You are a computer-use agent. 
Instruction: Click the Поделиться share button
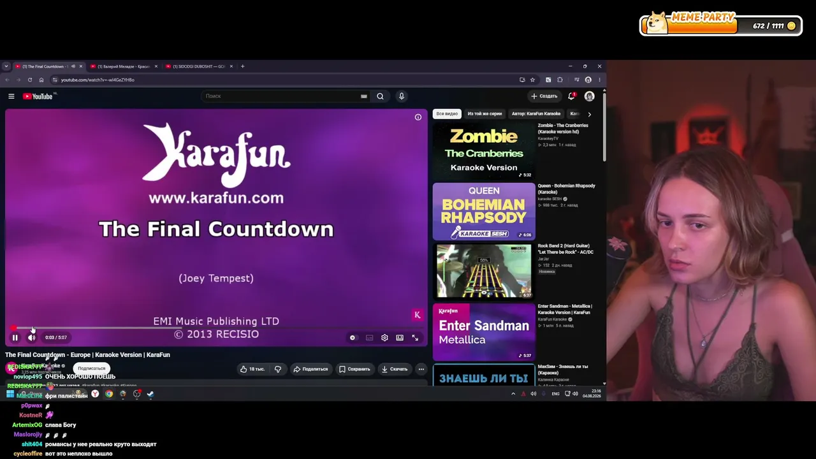(x=310, y=369)
